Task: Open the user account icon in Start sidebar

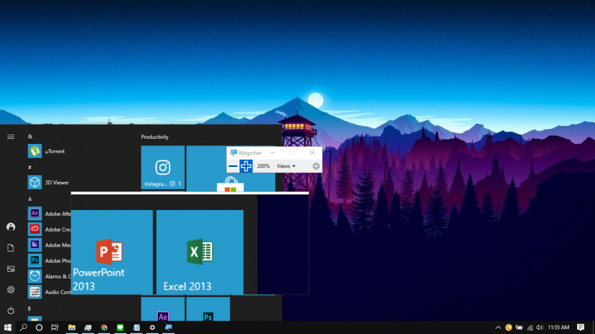Action: tap(10, 227)
